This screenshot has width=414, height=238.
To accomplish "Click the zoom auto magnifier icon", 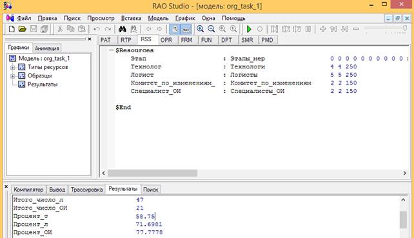I will pos(222,29).
